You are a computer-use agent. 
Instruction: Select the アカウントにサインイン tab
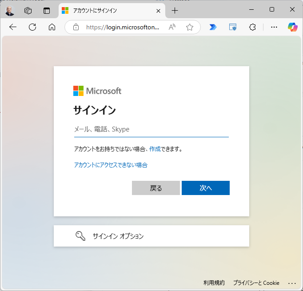point(112,11)
